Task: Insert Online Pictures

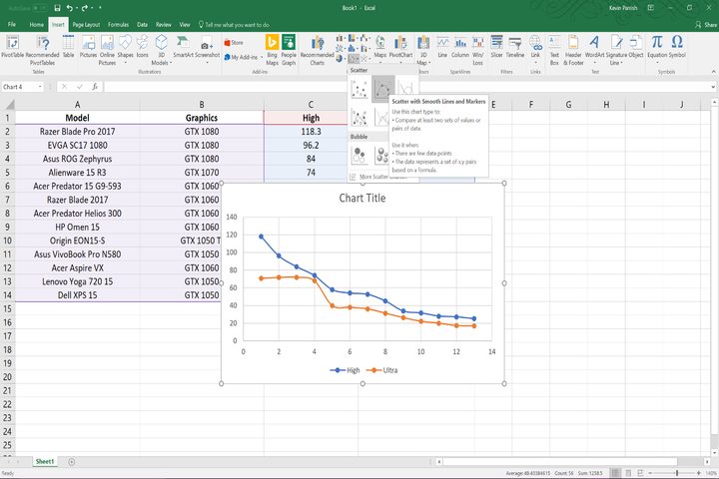Action: (107, 50)
